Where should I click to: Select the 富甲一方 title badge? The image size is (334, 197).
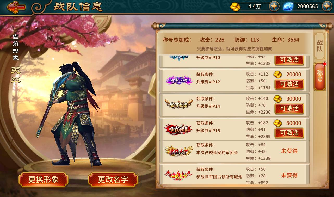[179, 81]
